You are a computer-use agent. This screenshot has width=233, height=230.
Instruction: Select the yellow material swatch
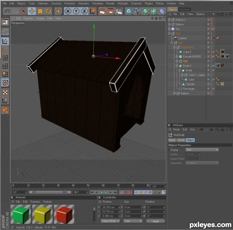tap(42, 214)
